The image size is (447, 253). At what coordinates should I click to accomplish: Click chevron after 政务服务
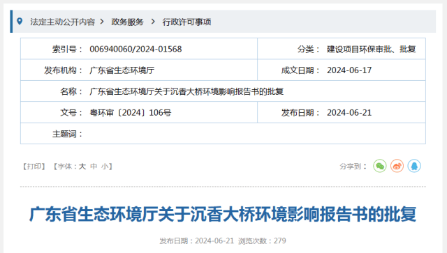(153, 22)
